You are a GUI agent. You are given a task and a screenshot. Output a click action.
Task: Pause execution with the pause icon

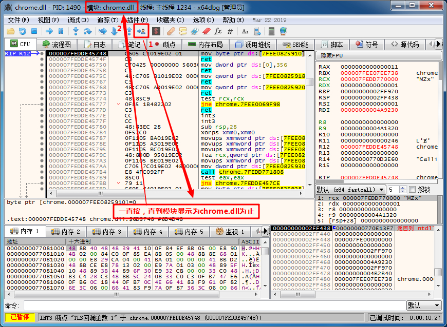(x=61, y=31)
